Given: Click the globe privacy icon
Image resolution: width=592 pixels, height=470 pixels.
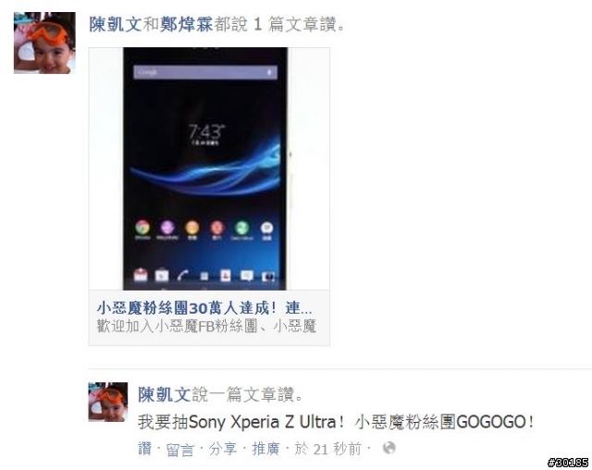Looking at the screenshot, I should [x=388, y=448].
